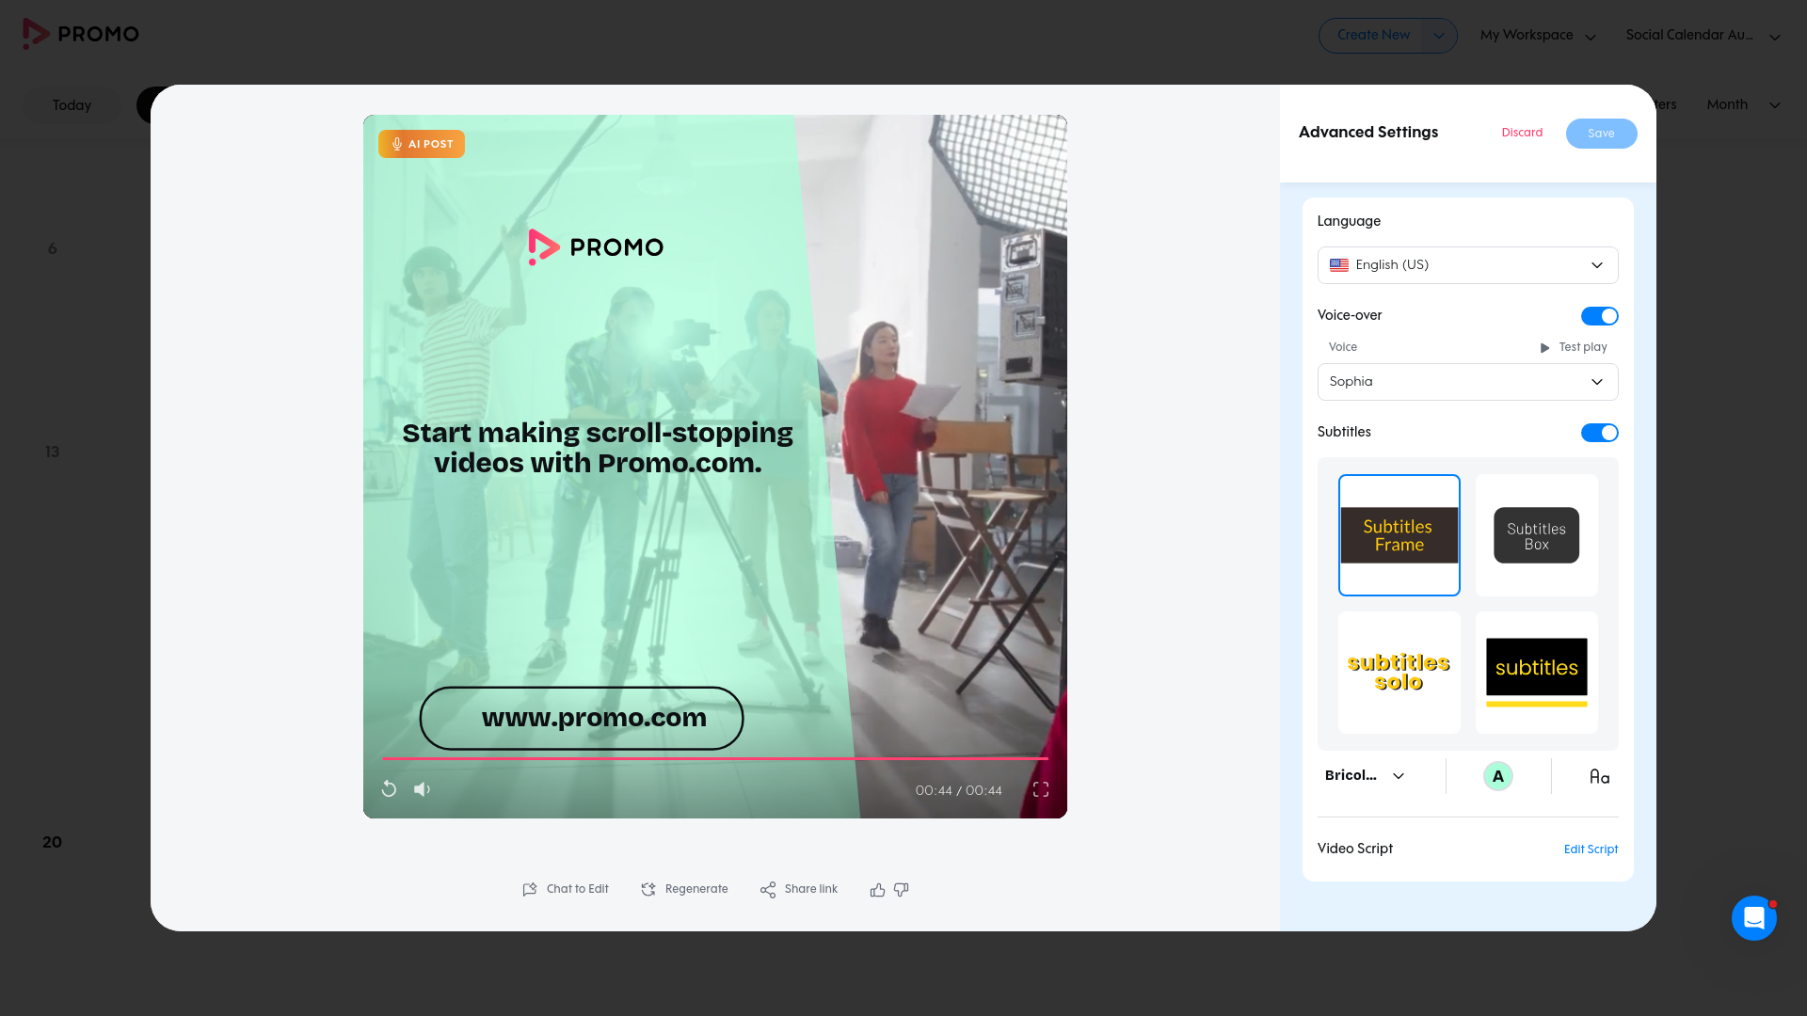This screenshot has width=1807, height=1016.
Task: Pick the subtitles solo style
Action: 1399,673
